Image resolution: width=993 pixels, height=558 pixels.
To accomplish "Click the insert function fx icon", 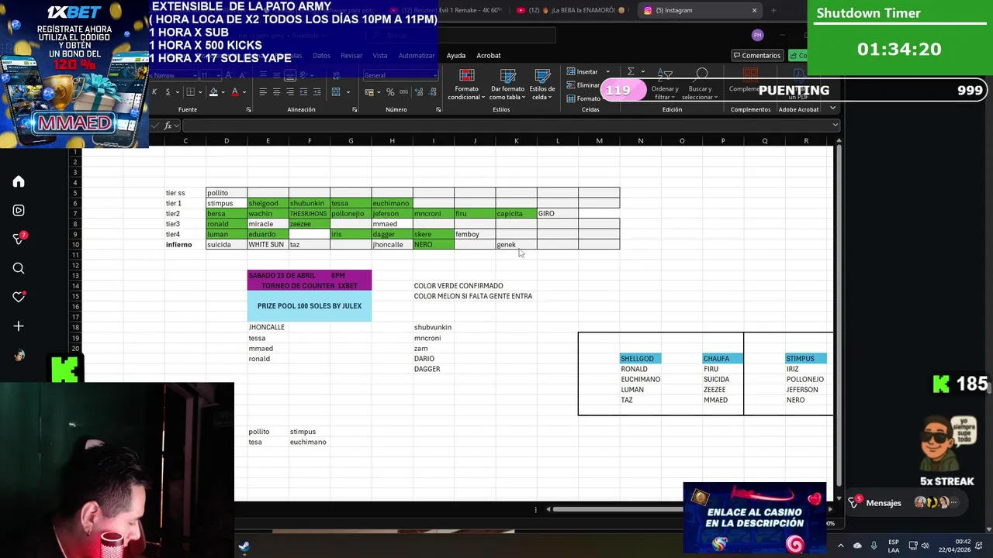I will (x=168, y=126).
